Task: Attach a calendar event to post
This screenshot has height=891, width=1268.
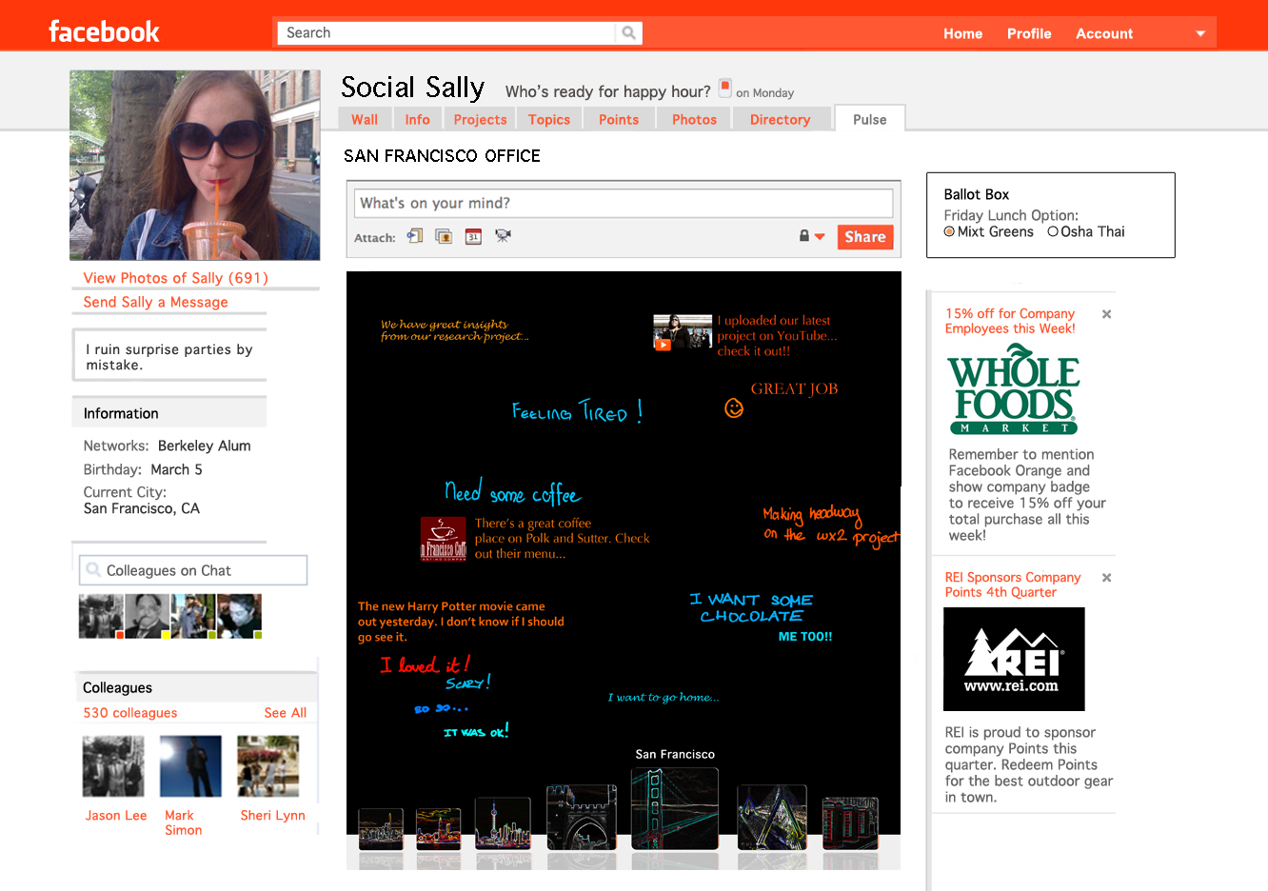Action: pyautogui.click(x=473, y=236)
